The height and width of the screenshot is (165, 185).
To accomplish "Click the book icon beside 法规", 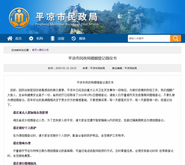I will point(53,38).
